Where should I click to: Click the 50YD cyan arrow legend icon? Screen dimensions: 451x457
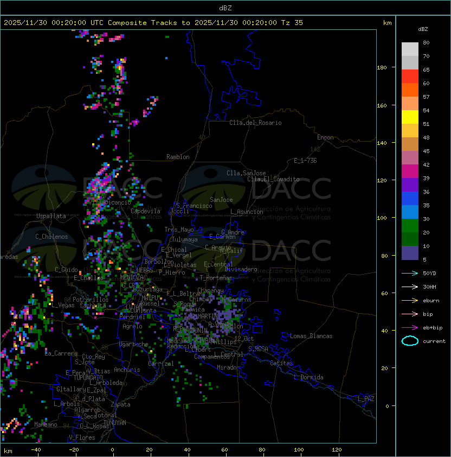(x=410, y=273)
